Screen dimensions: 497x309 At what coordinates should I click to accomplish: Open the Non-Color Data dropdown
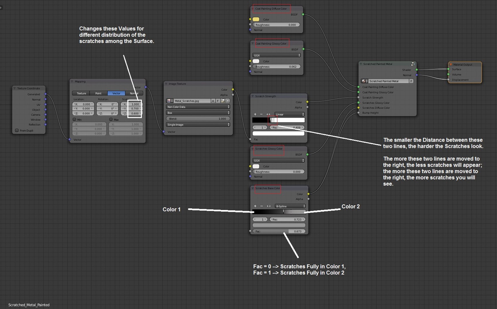click(198, 107)
